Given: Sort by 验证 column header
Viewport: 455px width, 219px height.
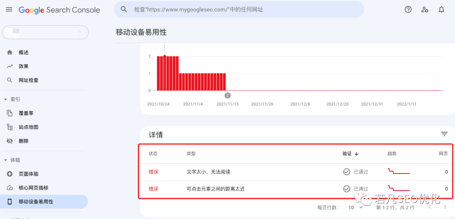Looking at the screenshot, I should [x=351, y=154].
